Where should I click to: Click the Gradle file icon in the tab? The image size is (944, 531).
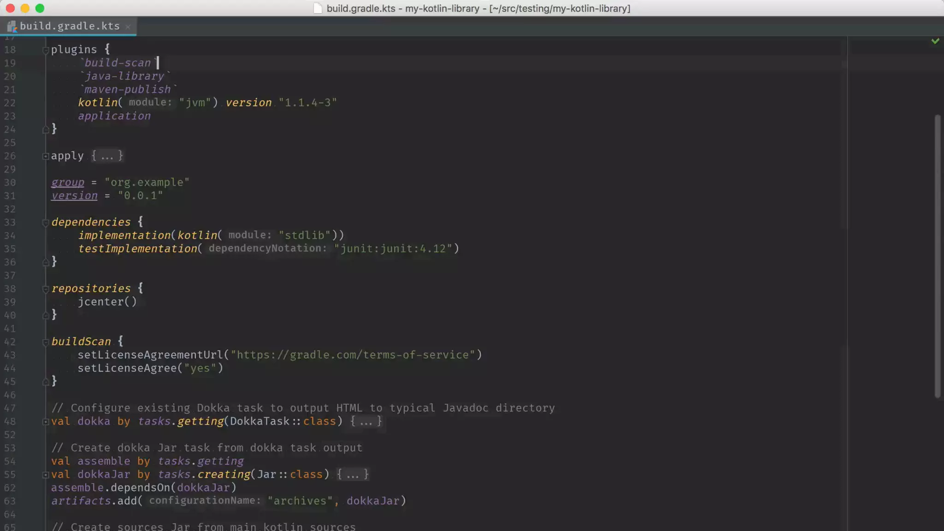coord(12,26)
